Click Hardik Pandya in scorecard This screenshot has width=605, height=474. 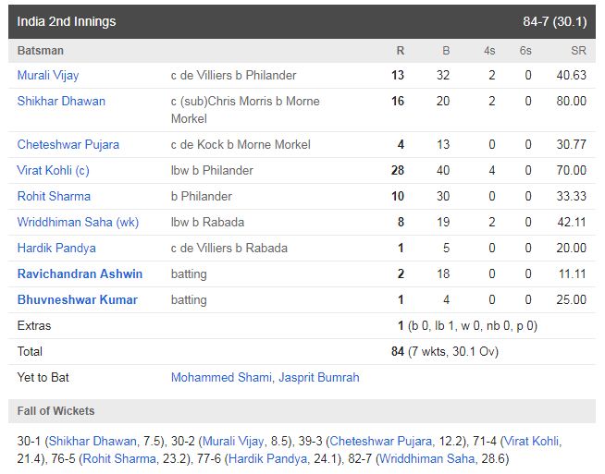tap(56, 248)
